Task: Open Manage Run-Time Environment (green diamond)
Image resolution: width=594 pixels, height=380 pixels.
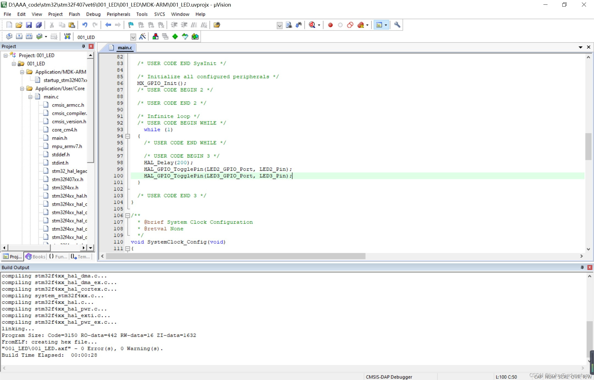Action: 175,37
